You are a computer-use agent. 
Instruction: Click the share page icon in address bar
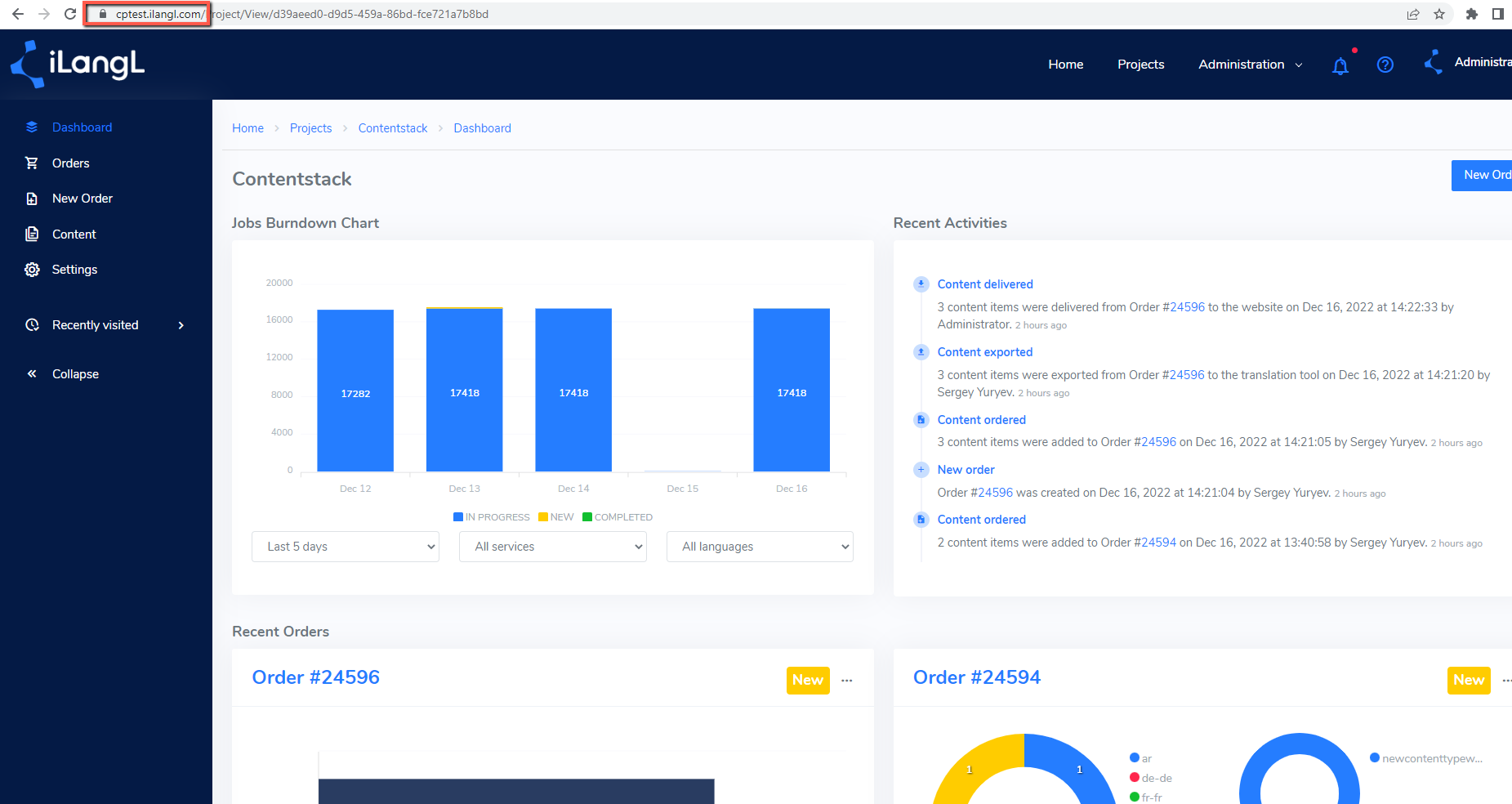pyautogui.click(x=1413, y=14)
